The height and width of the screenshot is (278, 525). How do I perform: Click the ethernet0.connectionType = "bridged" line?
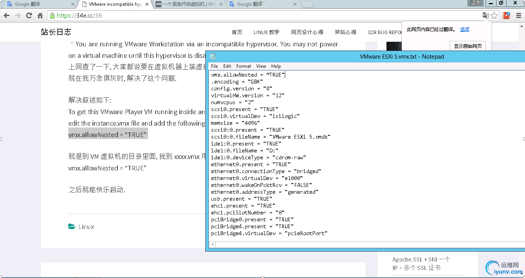[x=266, y=171]
